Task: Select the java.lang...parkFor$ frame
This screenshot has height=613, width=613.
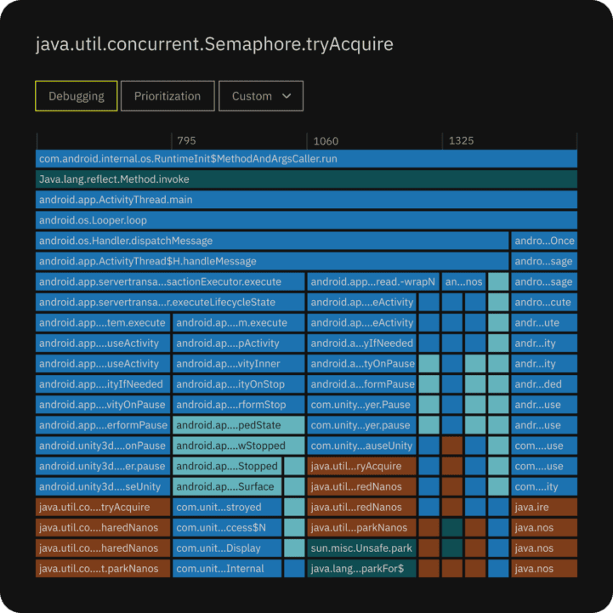Action: 361,569
